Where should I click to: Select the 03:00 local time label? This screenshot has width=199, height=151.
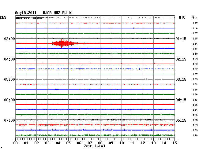click(9, 39)
